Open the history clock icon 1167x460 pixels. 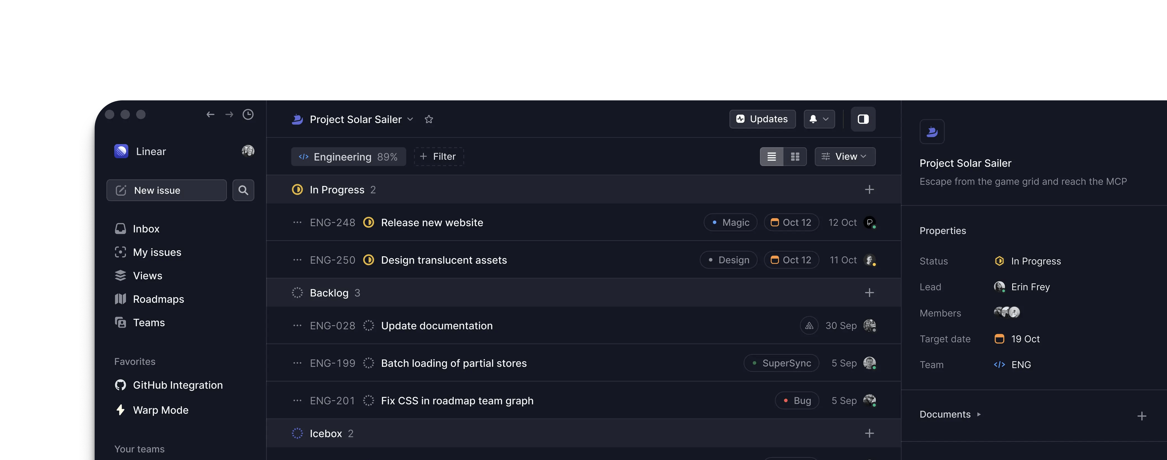248,114
